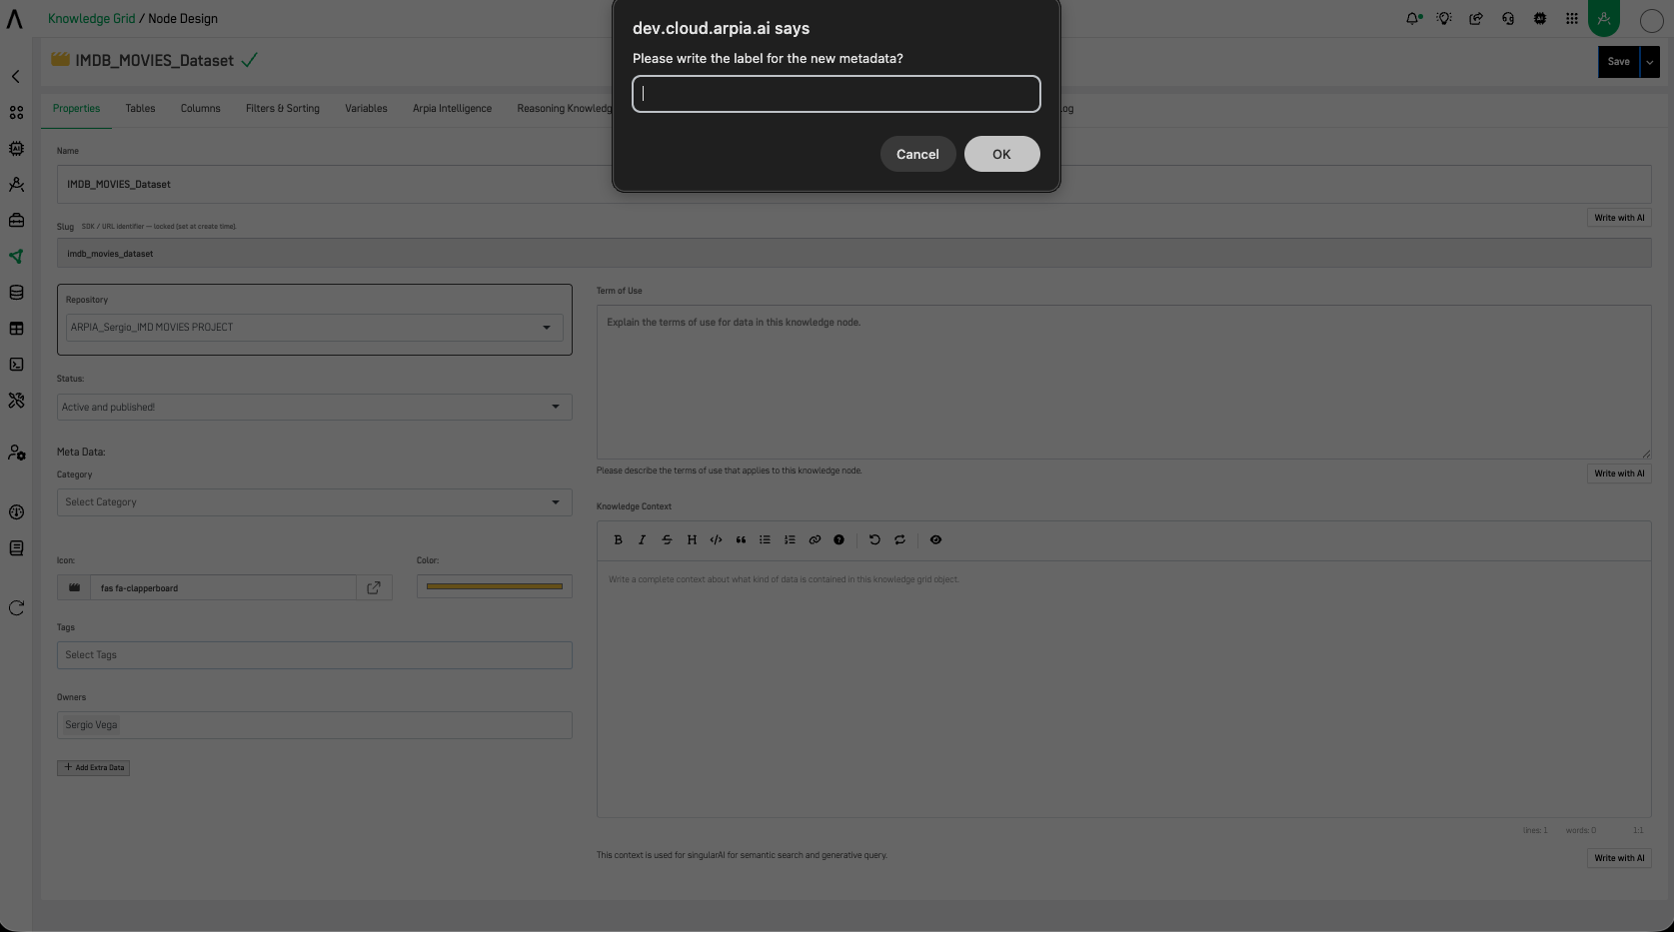Open the green Knowledge Grid sidebar icon
The height and width of the screenshot is (932, 1674).
click(x=16, y=257)
